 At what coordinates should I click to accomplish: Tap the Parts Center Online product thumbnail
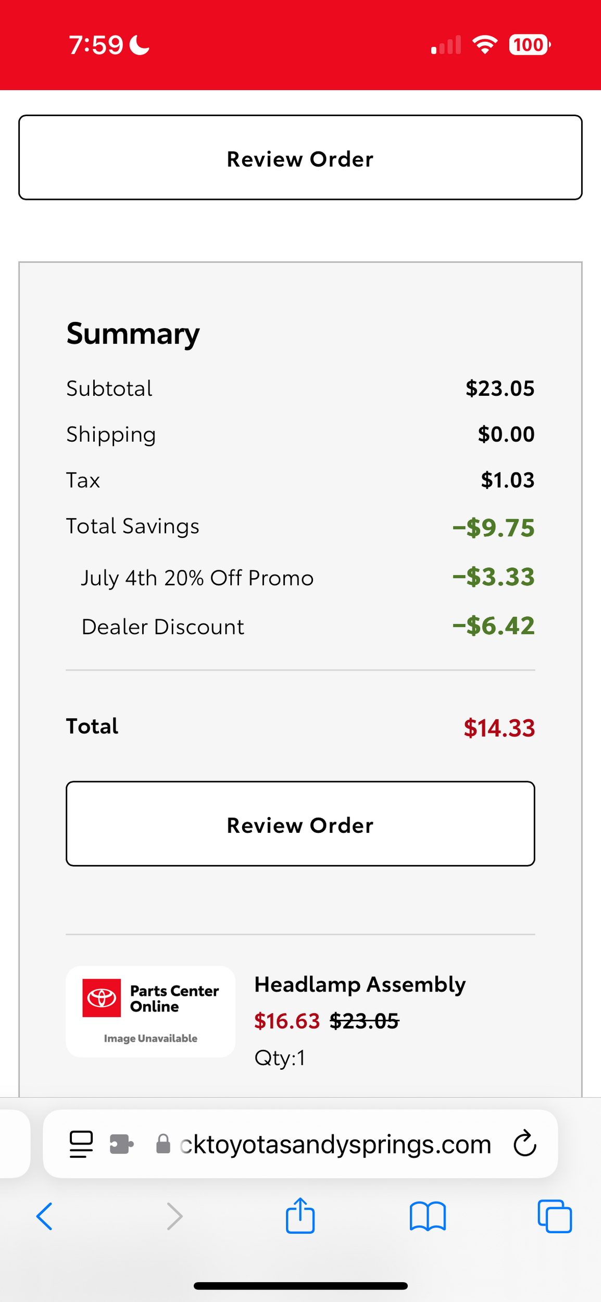click(x=151, y=1011)
